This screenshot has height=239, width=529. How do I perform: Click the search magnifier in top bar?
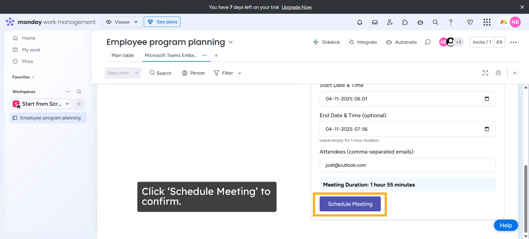(x=435, y=22)
